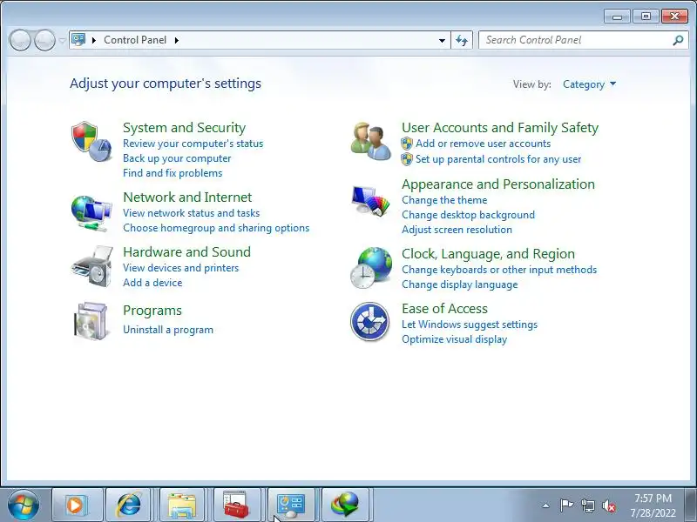Screen dimensions: 697x522
Task: Click Change display language
Action: tap(460, 284)
